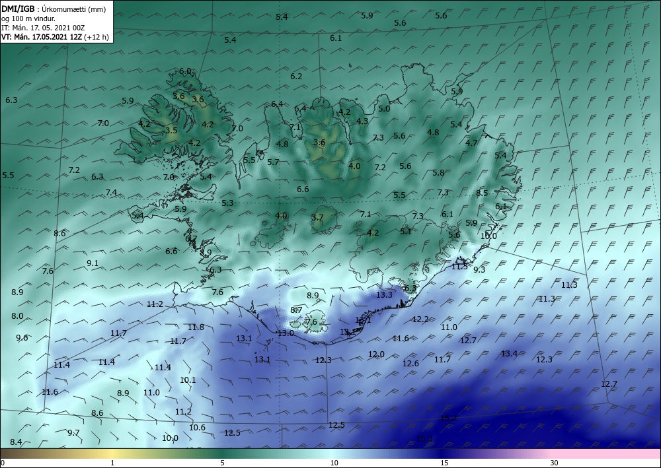The image size is (661, 468).
Task: Click the 5.1 value on the map
Action: coord(406,231)
